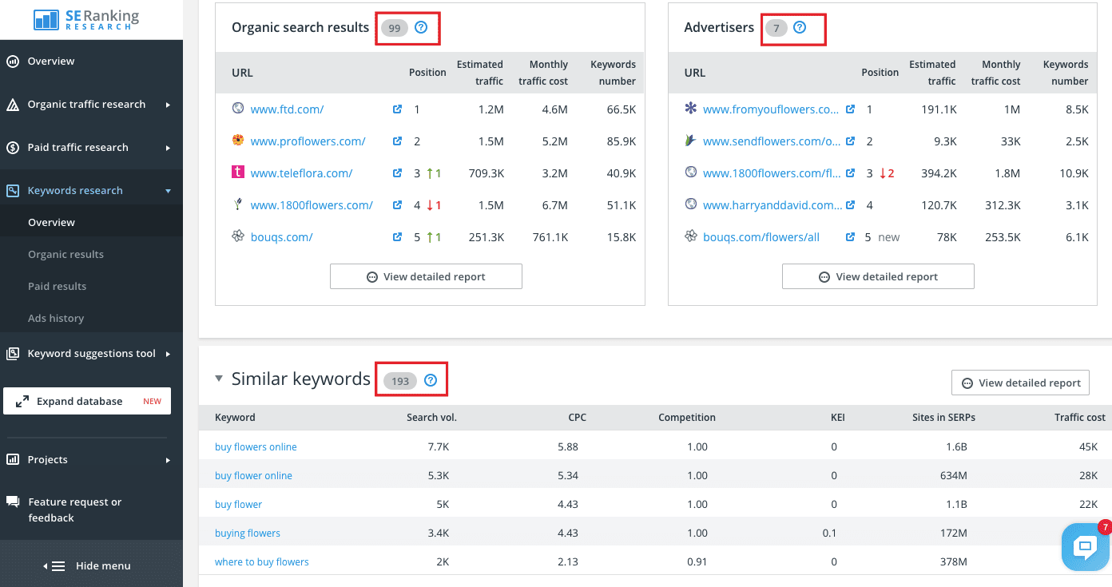The image size is (1112, 587).
Task: Open 'where to buy flowers' keyword
Action: (261, 561)
